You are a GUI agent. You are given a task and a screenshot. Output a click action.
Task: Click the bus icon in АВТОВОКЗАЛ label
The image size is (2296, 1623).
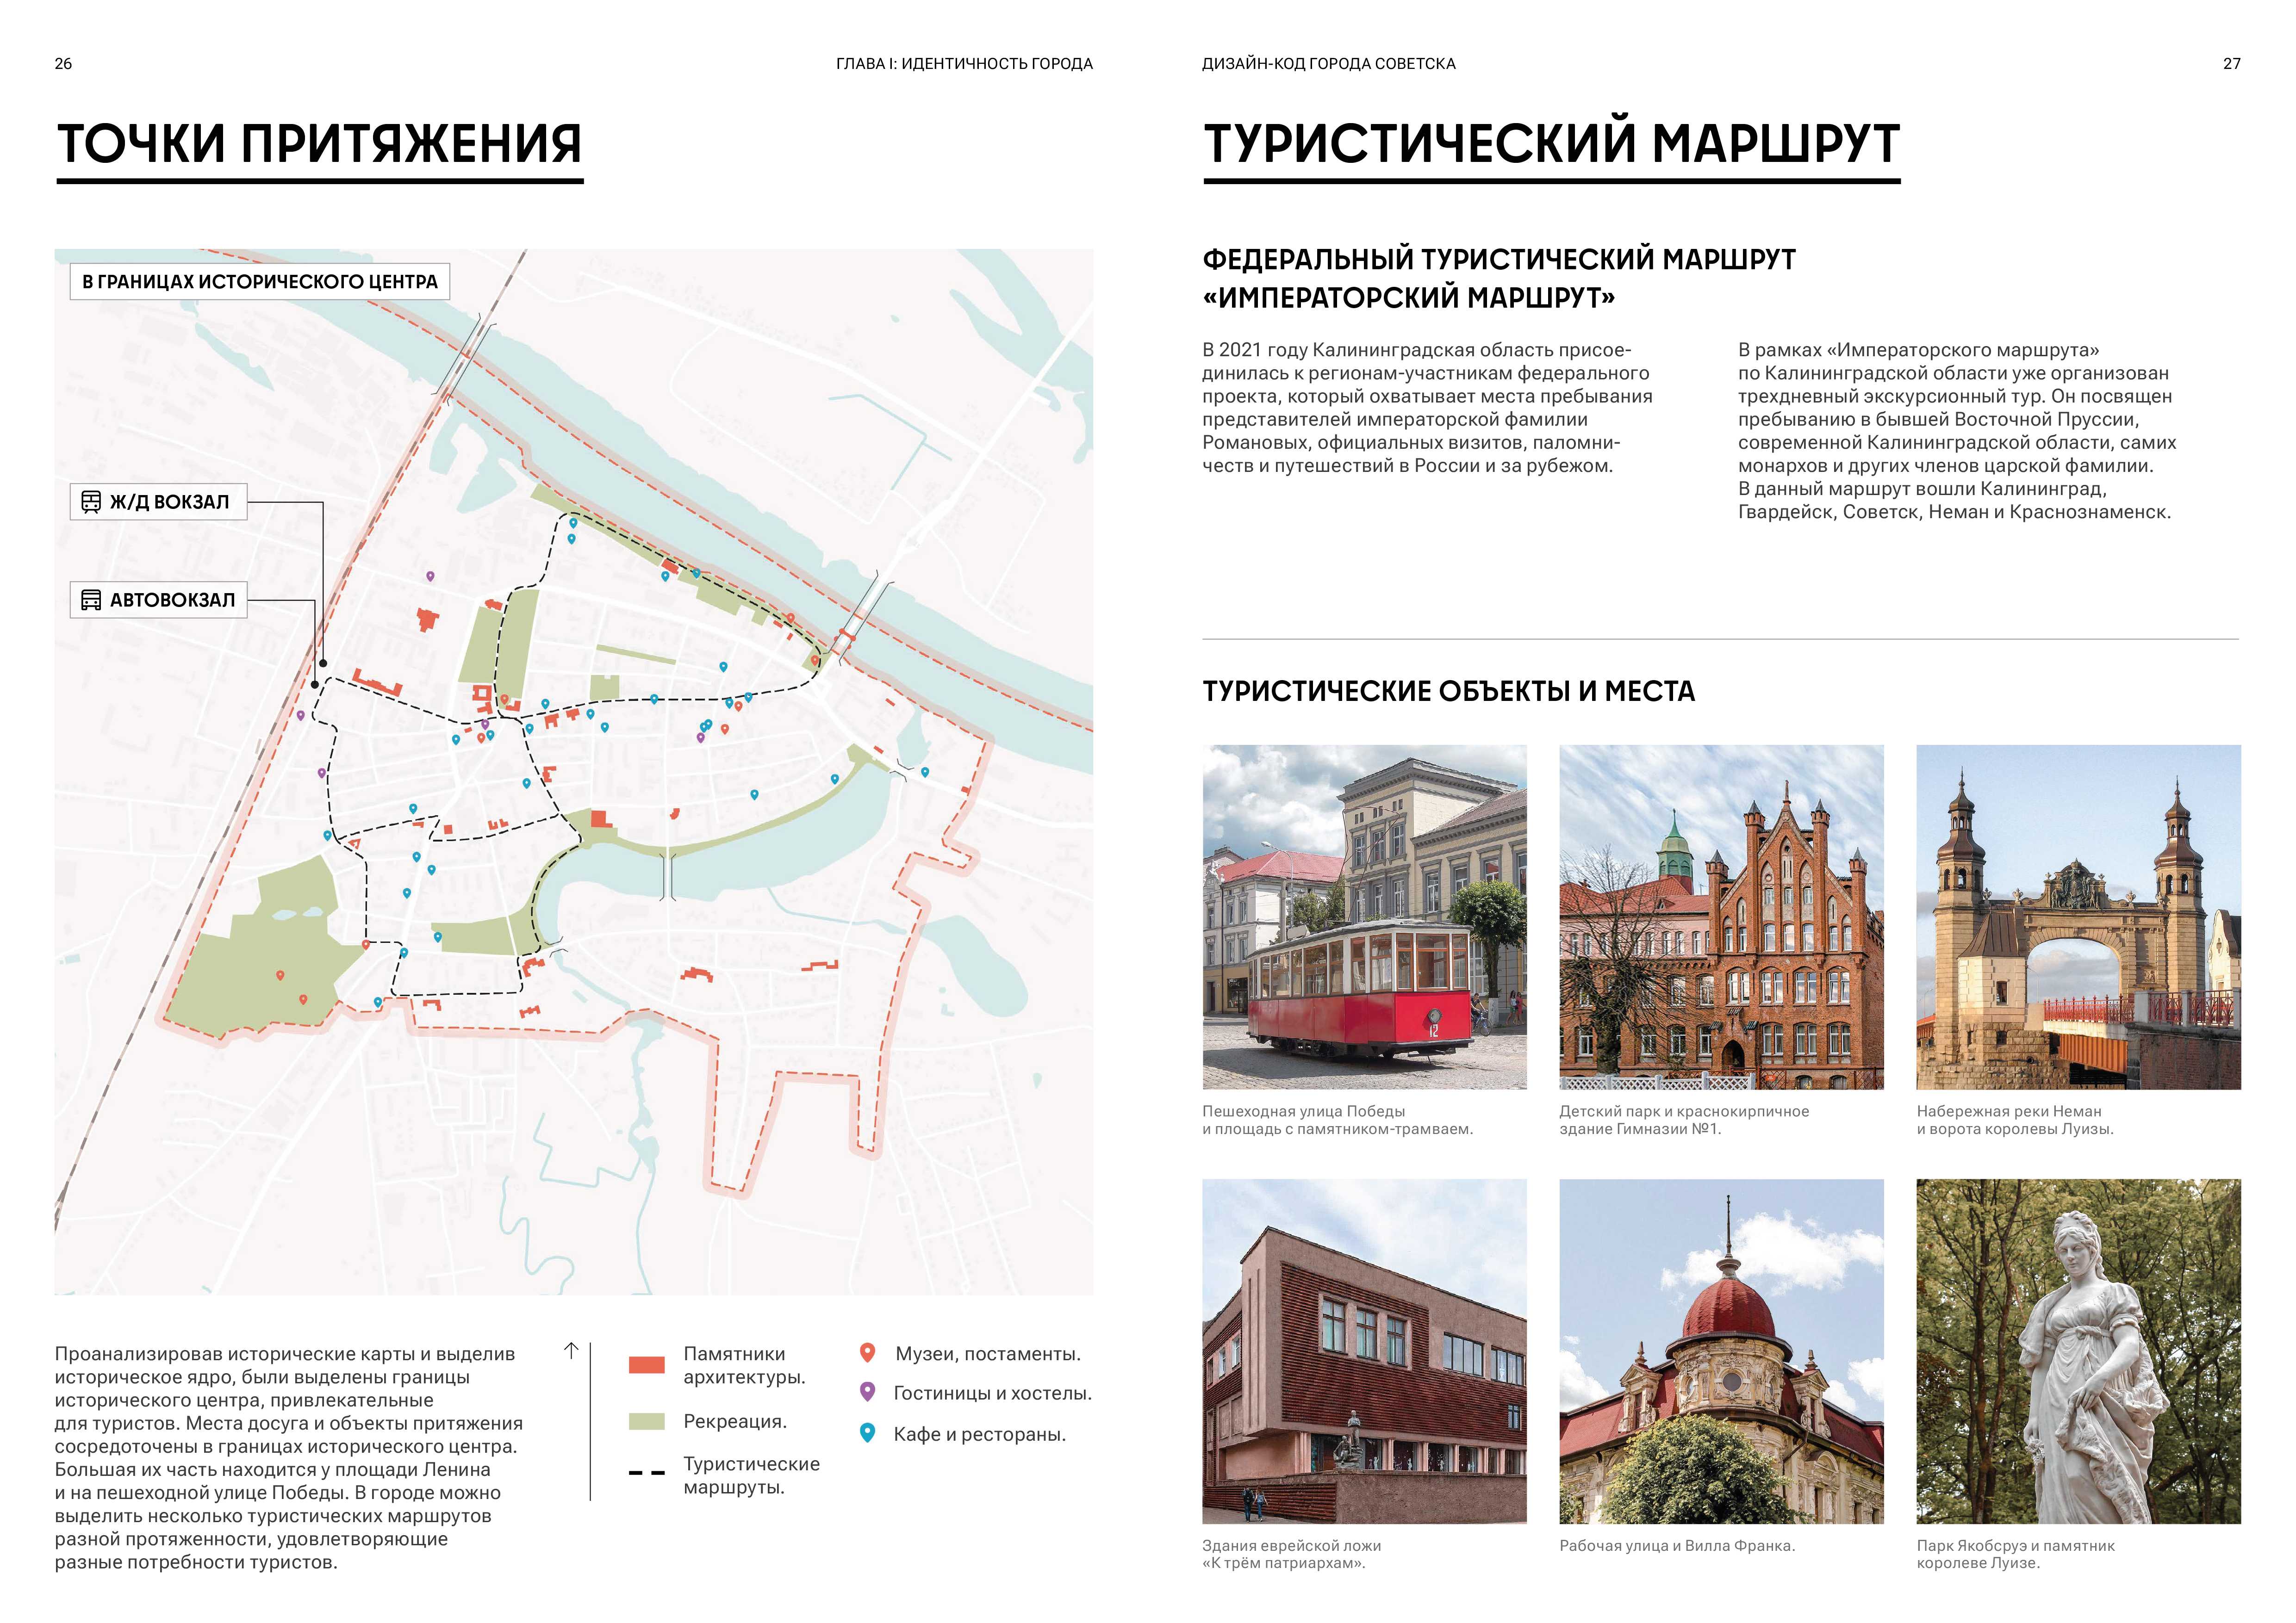(91, 600)
